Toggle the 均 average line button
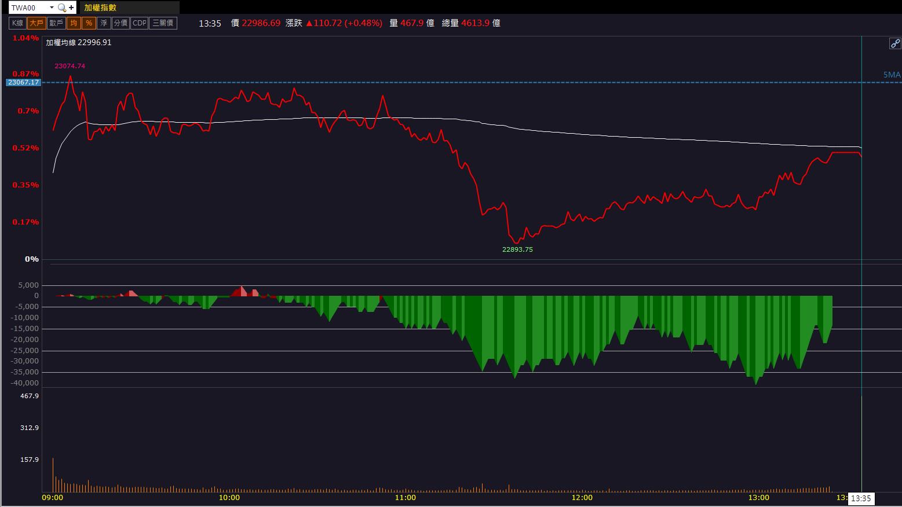 [x=74, y=23]
